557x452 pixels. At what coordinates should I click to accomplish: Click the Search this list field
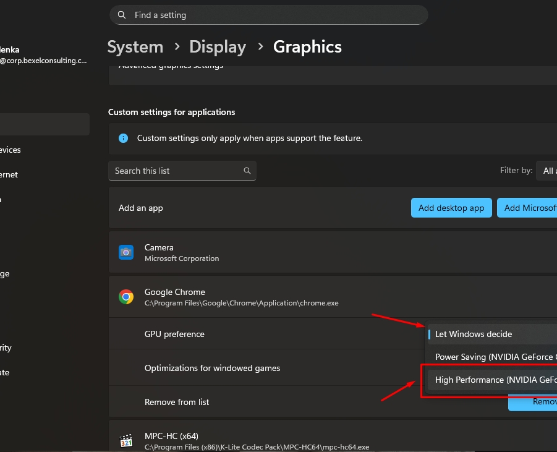pos(176,171)
